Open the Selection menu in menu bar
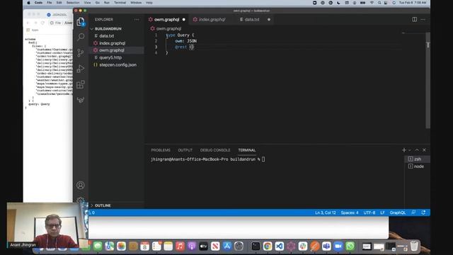The width and height of the screenshot is (453, 255). click(x=73, y=3)
